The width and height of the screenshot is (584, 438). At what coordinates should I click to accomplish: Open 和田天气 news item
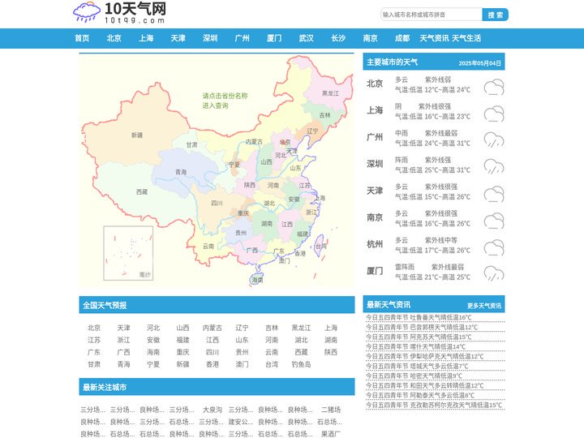click(x=424, y=385)
